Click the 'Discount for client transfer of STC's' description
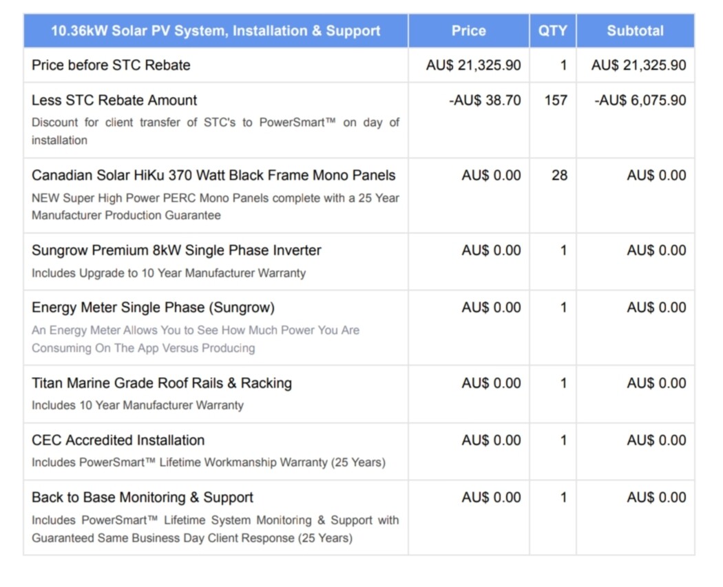Viewport: 723px width, 587px height. pyautogui.click(x=216, y=131)
